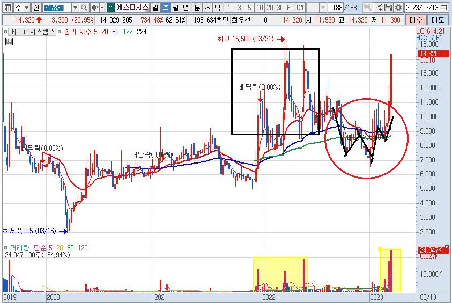Open the stock code history dropdown

pos(75,8)
